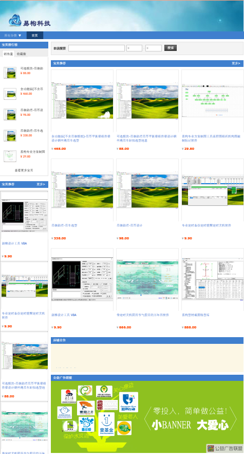The image size is (244, 454).
Task: Open main product image for 吊装助理-吊耳设计
Action: click(147, 190)
